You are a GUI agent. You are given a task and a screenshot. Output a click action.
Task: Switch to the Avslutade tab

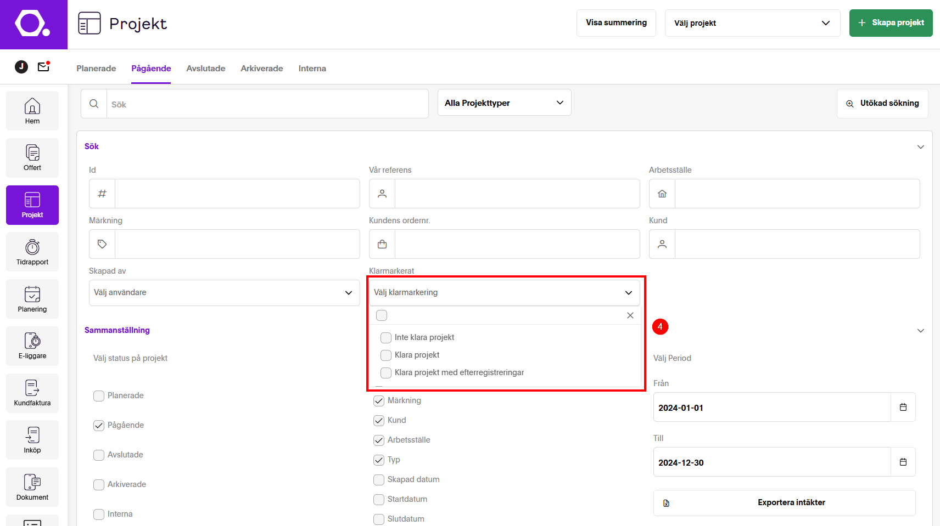pyautogui.click(x=206, y=69)
